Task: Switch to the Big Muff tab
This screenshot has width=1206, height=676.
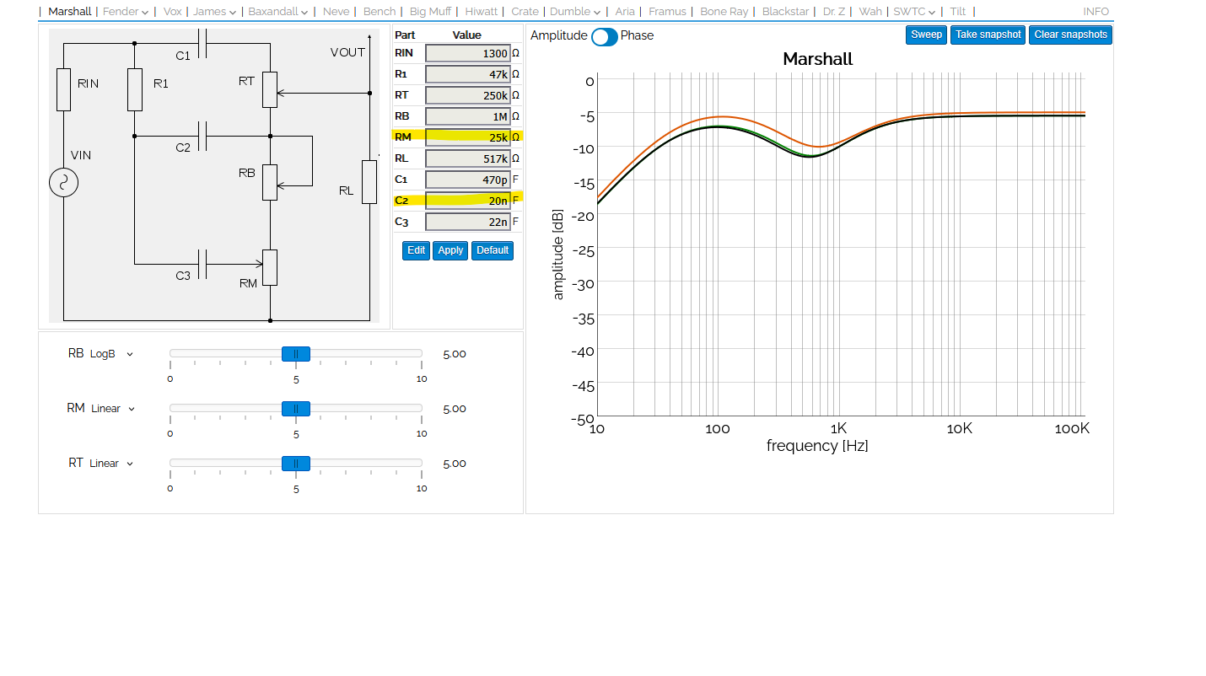Action: coord(430,12)
